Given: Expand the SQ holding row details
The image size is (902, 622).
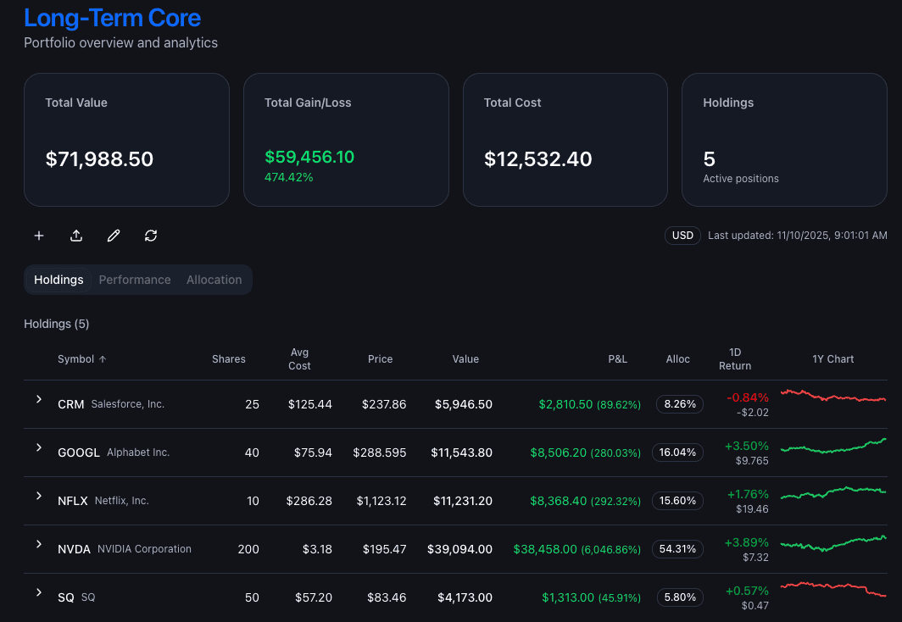Looking at the screenshot, I should (x=38, y=592).
